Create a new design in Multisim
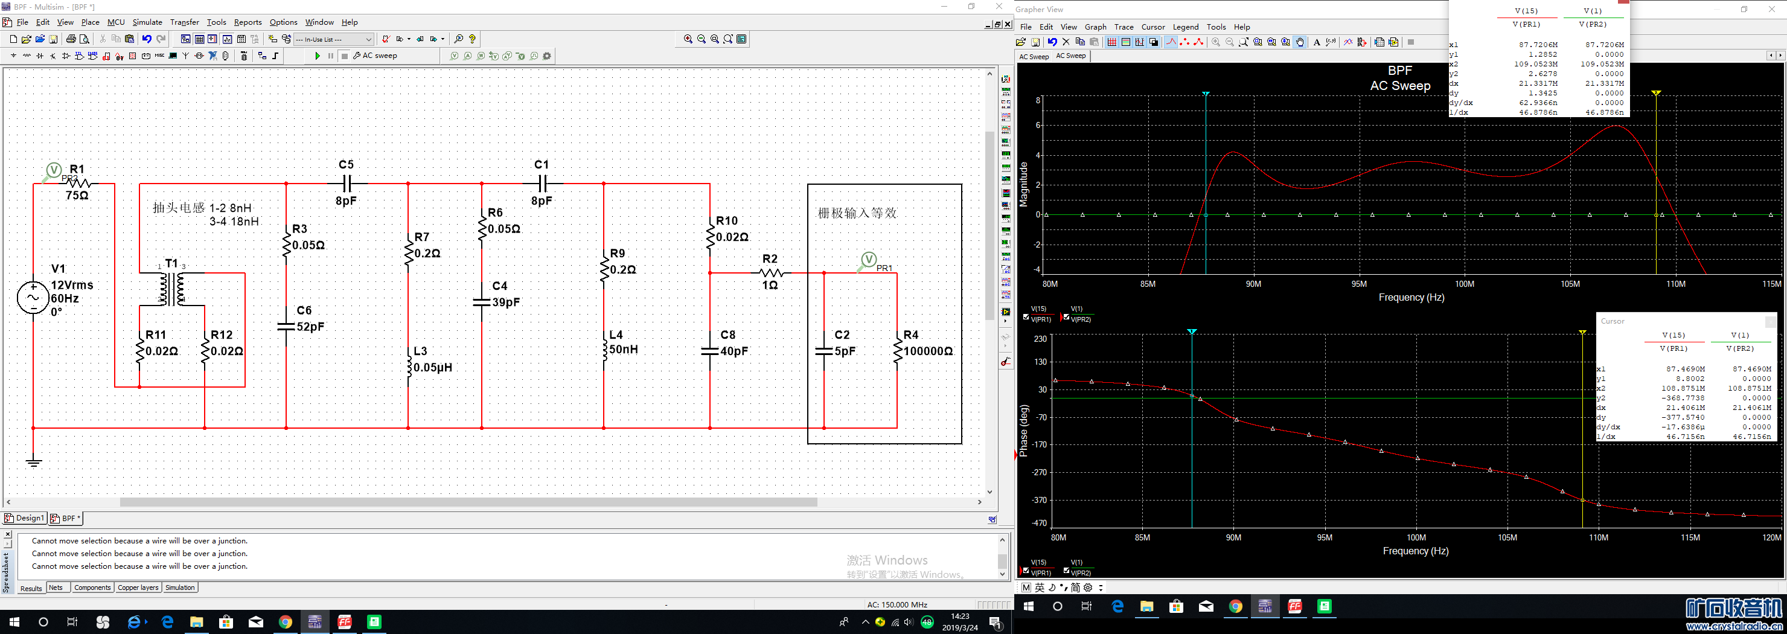1787x634 pixels. (x=13, y=39)
